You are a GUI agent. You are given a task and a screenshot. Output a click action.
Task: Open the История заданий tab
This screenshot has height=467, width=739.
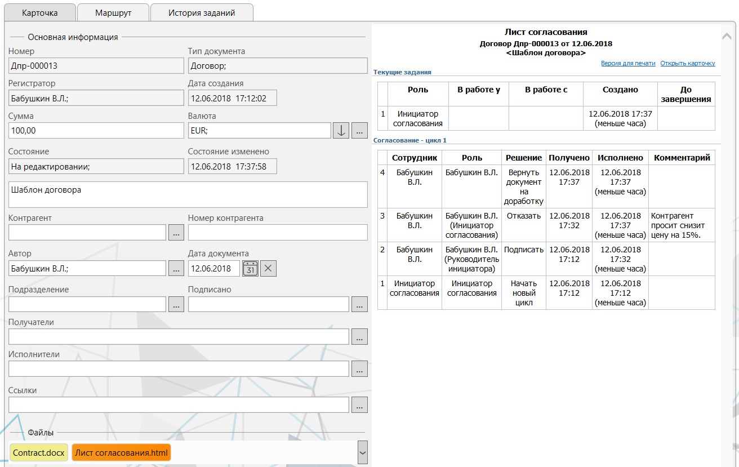point(202,12)
